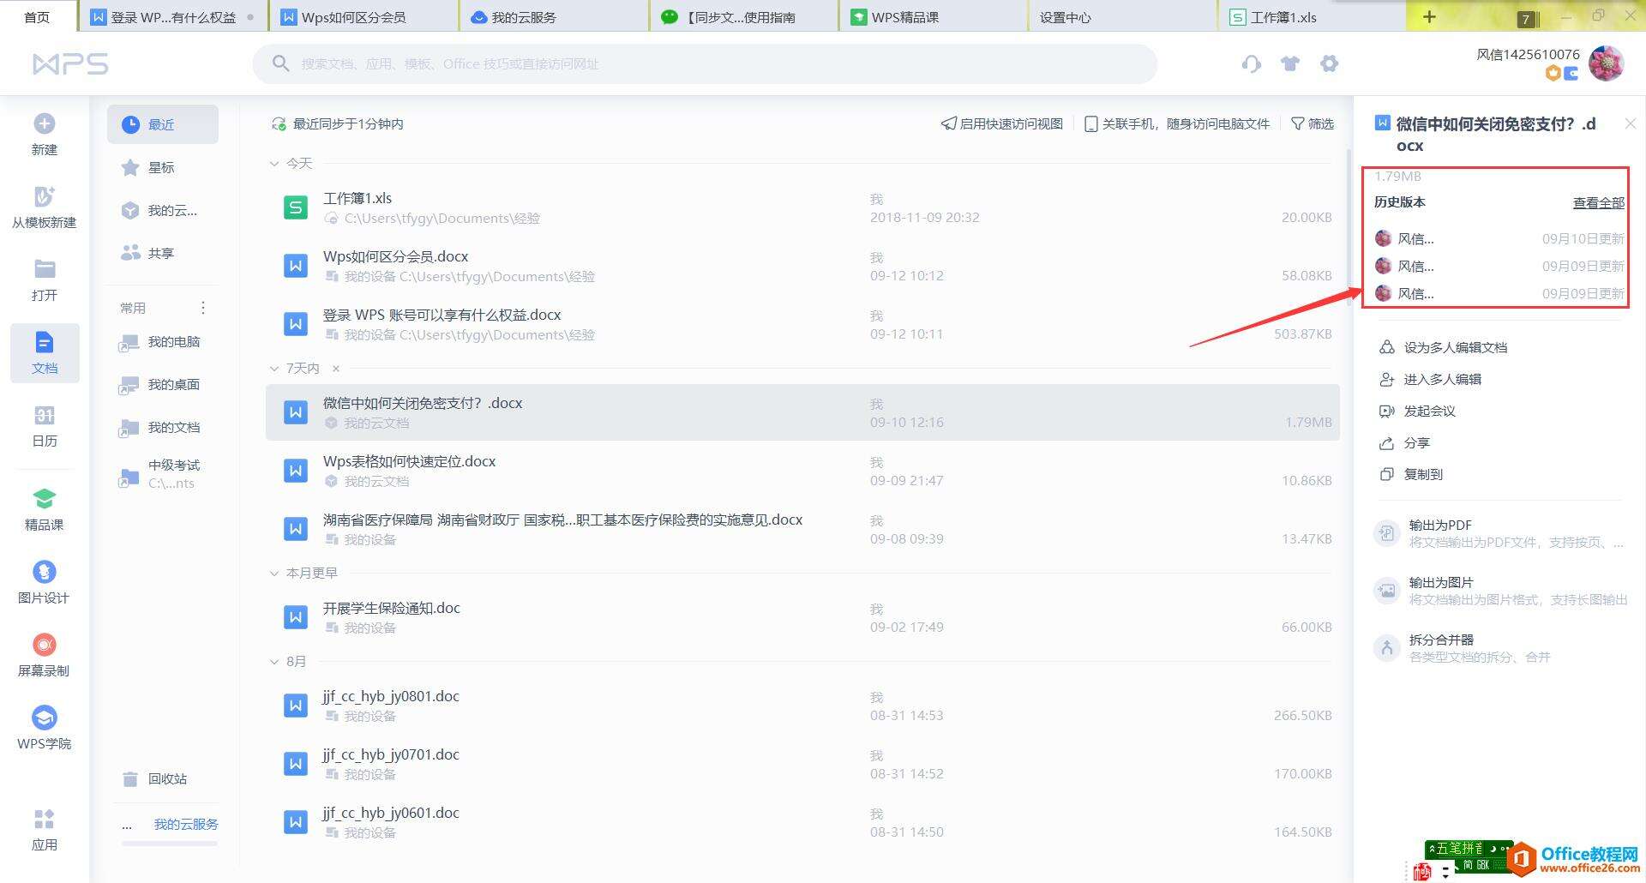Open the 筛选 filter dropdown

pos(1313,124)
